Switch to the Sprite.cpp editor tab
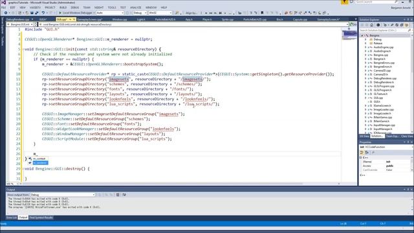 pos(227,19)
